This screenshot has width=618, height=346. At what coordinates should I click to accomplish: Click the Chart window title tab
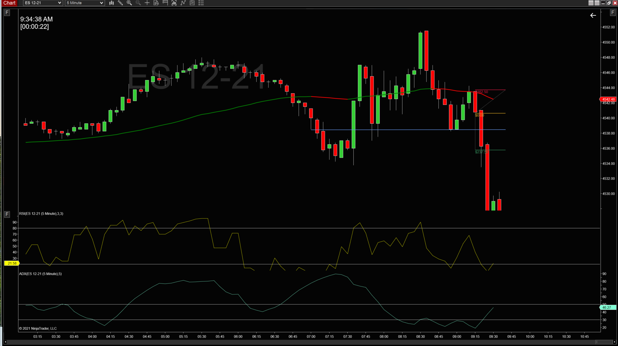coord(9,3)
